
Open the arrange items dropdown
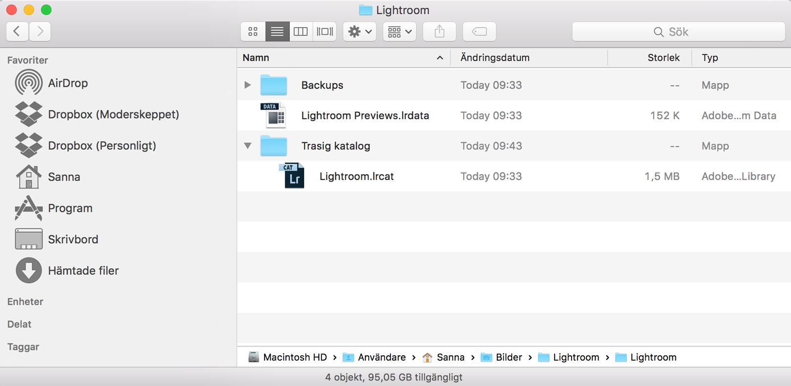click(x=399, y=32)
